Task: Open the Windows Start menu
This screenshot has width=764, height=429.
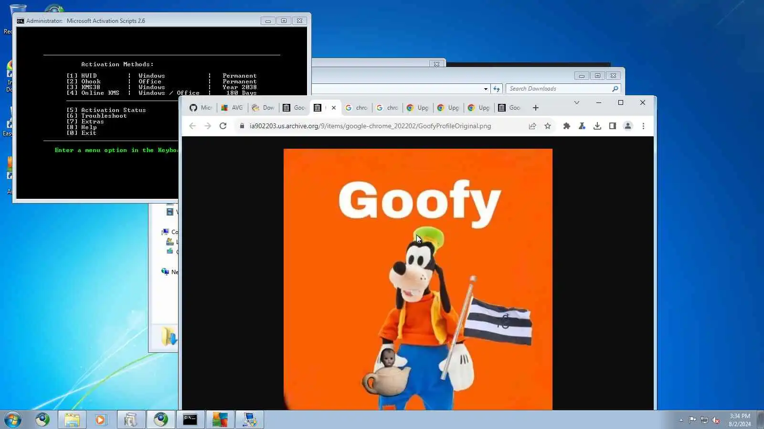Action: tap(13, 419)
